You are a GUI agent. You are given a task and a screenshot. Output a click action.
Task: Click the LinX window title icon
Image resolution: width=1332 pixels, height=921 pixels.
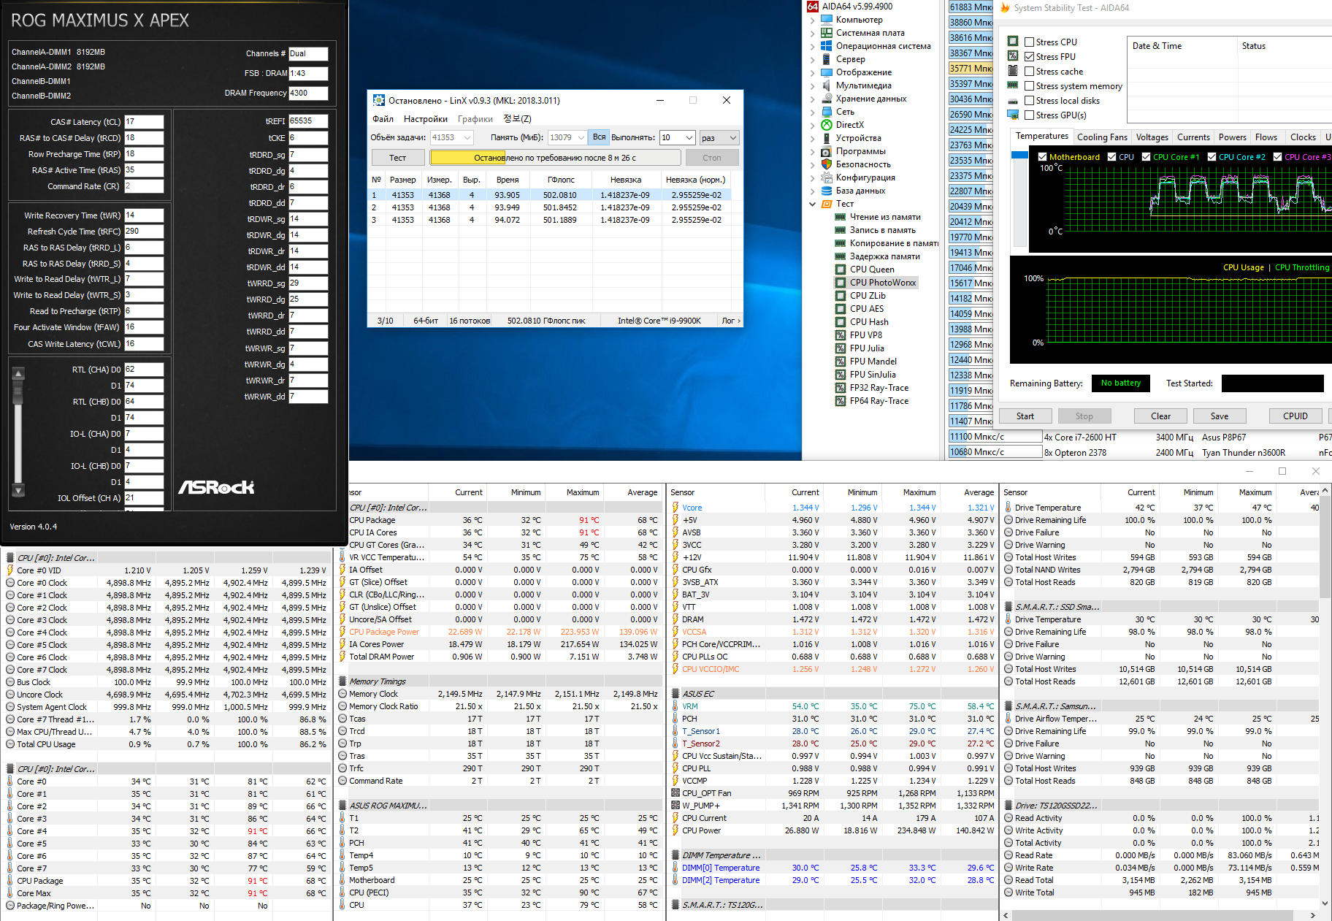[379, 100]
